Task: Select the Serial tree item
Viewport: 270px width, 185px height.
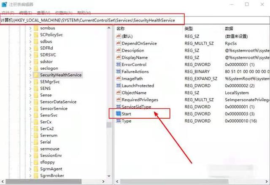Action: [46, 142]
